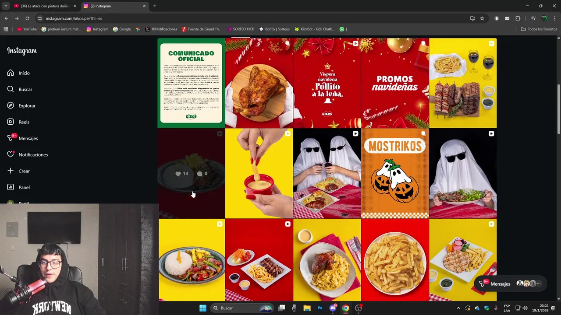The image size is (561, 315).
Task: Open BotRix | Sorteos bookmark
Action: (x=274, y=29)
